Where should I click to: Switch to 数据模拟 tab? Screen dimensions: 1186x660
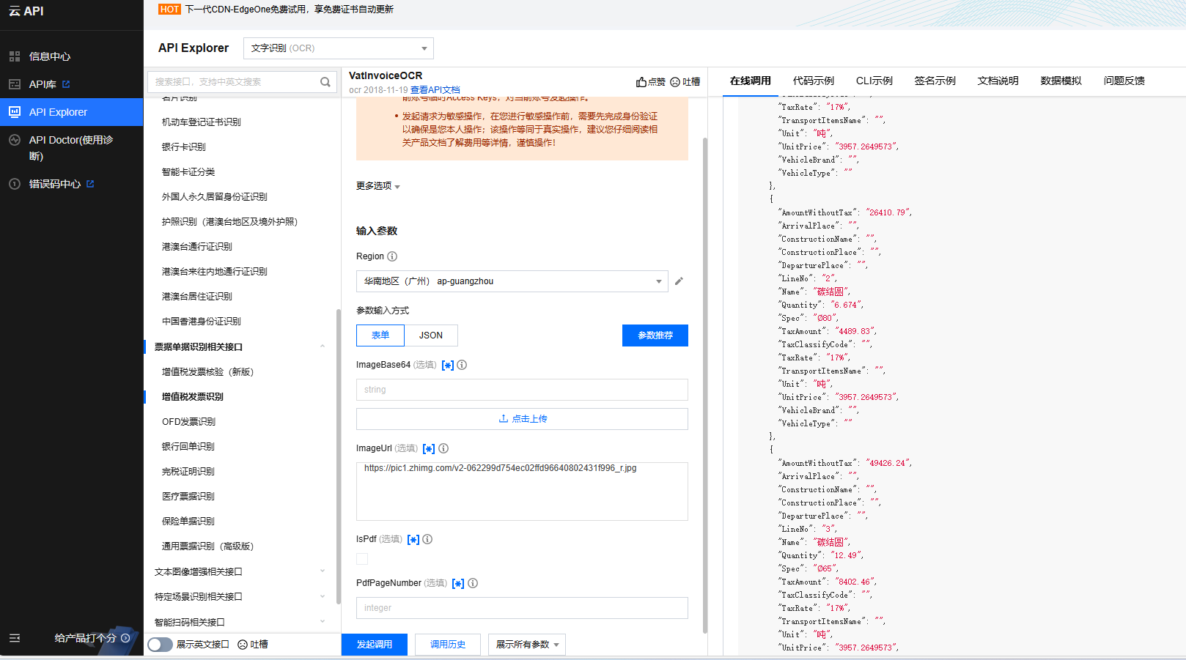click(x=1061, y=81)
